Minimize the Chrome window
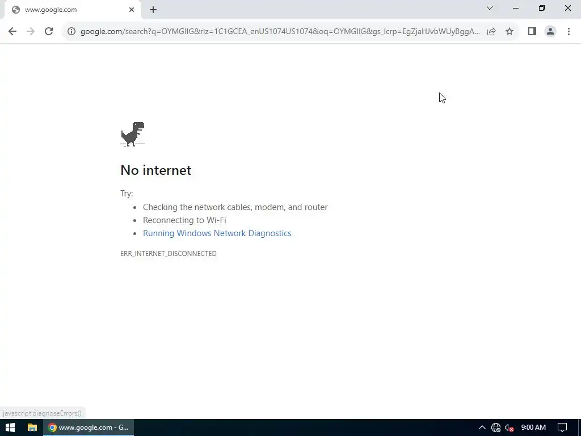Screen dimensions: 581x436 [515, 8]
